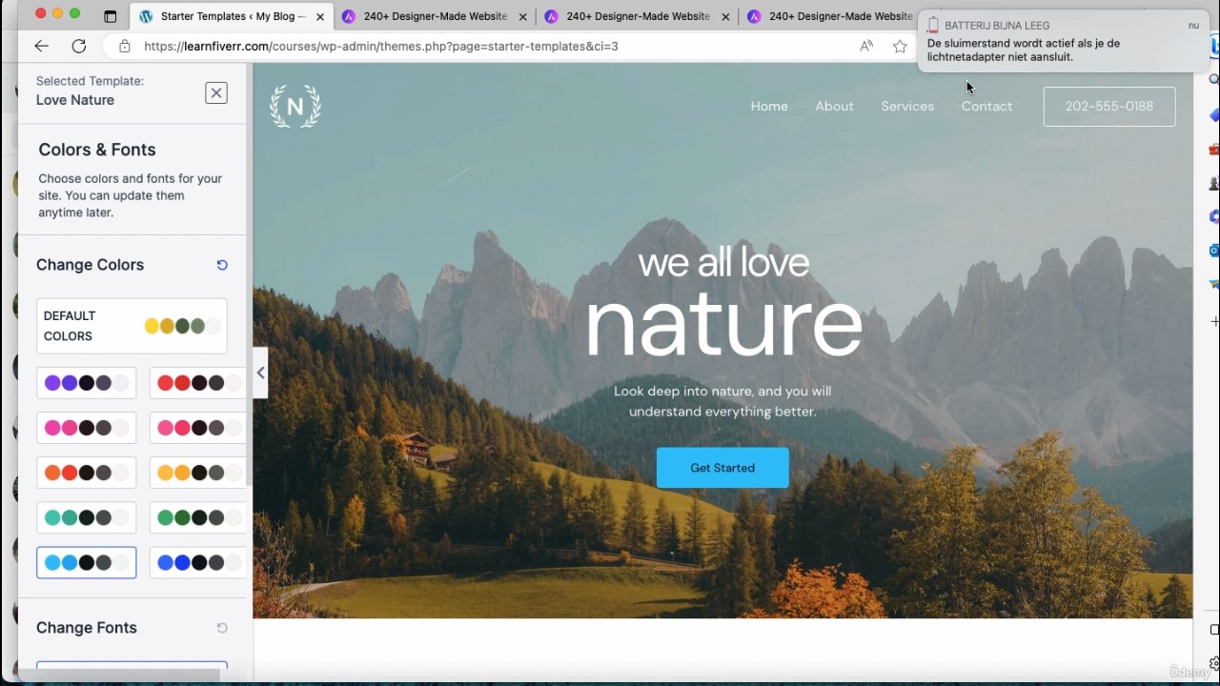The height and width of the screenshot is (686, 1220).
Task: Choose the purple color palette
Action: (x=87, y=383)
